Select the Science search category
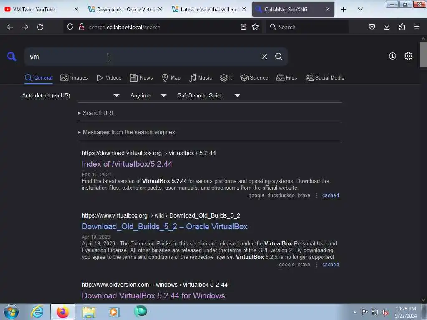Viewport: 427px width, 320px height. click(254, 78)
